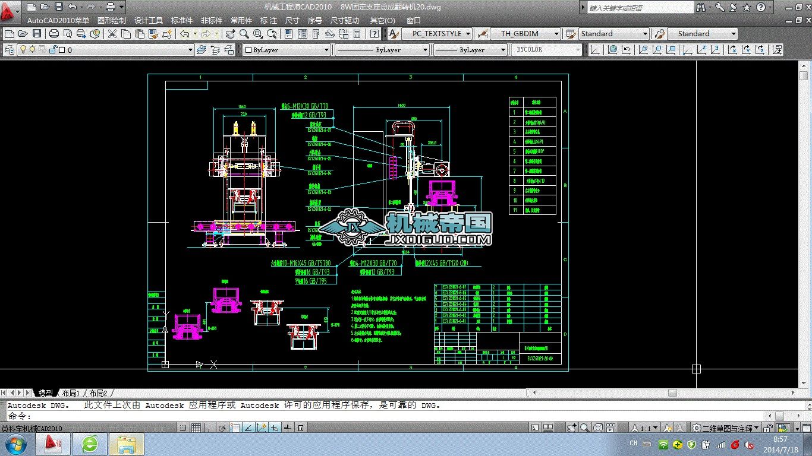The width and height of the screenshot is (812, 456).
Task: Toggle Object Snap in status bar
Action: (235, 428)
